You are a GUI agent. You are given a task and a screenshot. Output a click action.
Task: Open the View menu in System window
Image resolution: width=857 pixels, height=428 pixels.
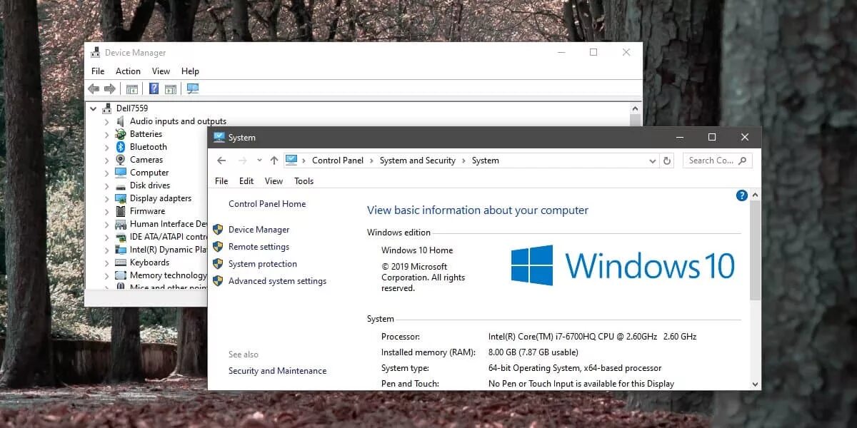[274, 181]
